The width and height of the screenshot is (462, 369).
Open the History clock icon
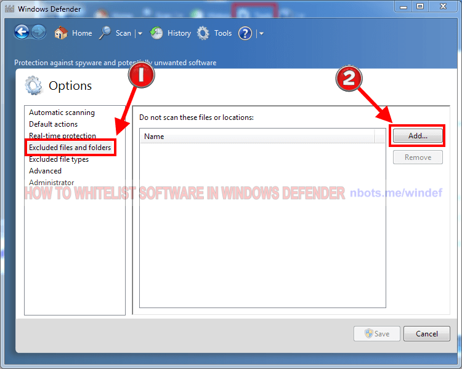[156, 33]
